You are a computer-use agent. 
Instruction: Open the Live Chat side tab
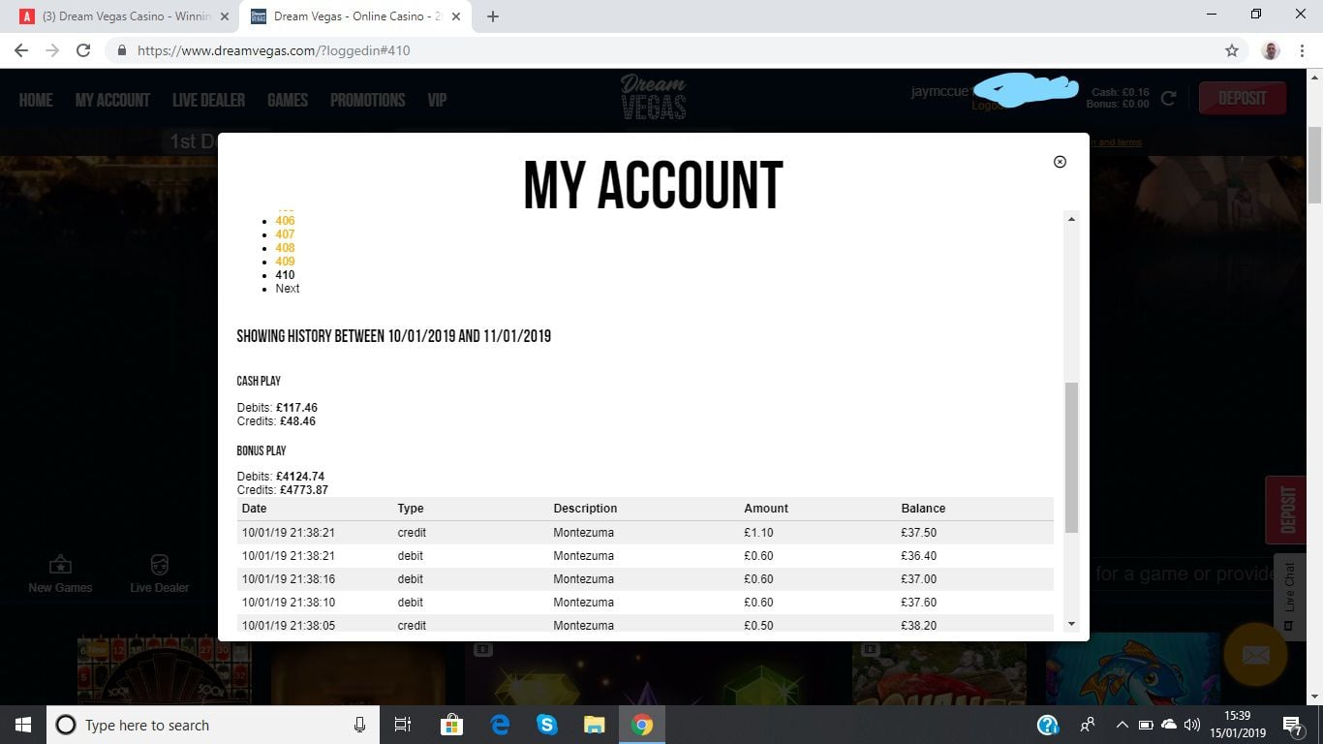[x=1289, y=597]
